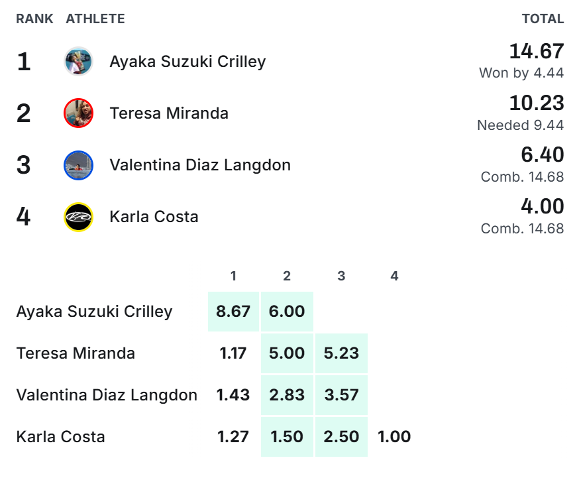Open Ayaka Suzuki Crilley athlete name in ranking
Screen dimensions: 579x478
[x=187, y=62]
